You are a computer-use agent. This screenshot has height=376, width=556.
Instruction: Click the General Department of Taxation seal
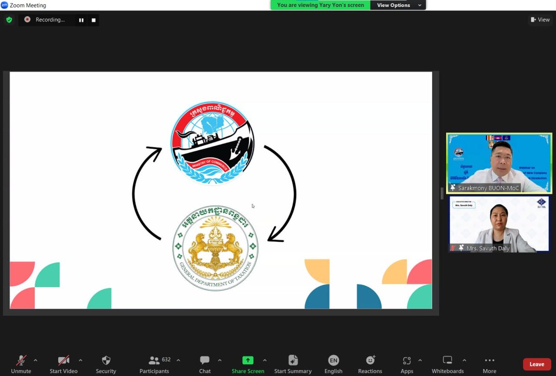tap(215, 248)
